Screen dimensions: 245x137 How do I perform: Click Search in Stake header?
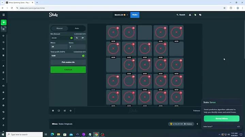point(181,15)
